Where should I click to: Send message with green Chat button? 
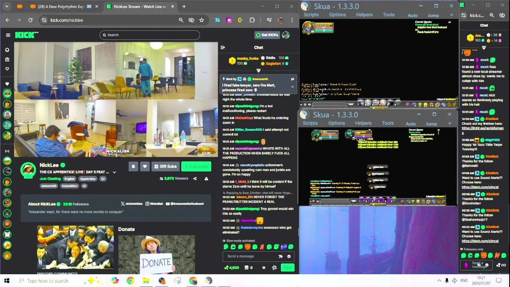pyautogui.click(x=288, y=268)
